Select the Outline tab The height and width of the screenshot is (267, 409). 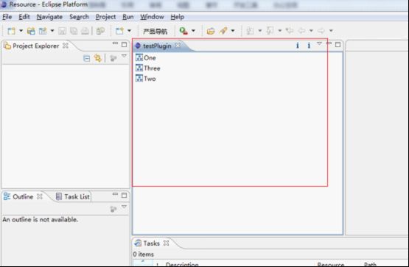pyautogui.click(x=23, y=196)
